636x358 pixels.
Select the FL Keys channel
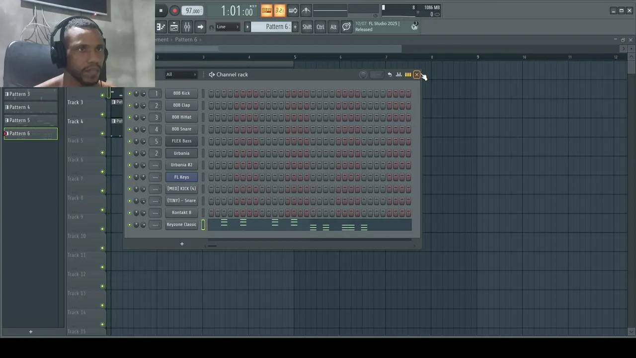click(x=181, y=177)
